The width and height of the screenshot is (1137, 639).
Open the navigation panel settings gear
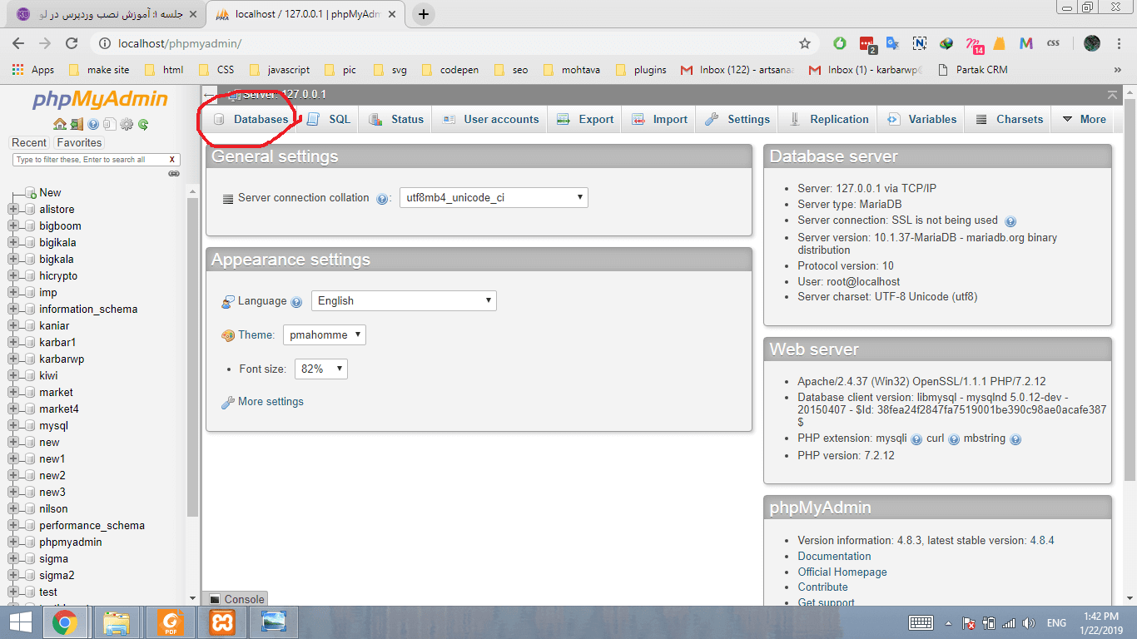[x=127, y=124]
